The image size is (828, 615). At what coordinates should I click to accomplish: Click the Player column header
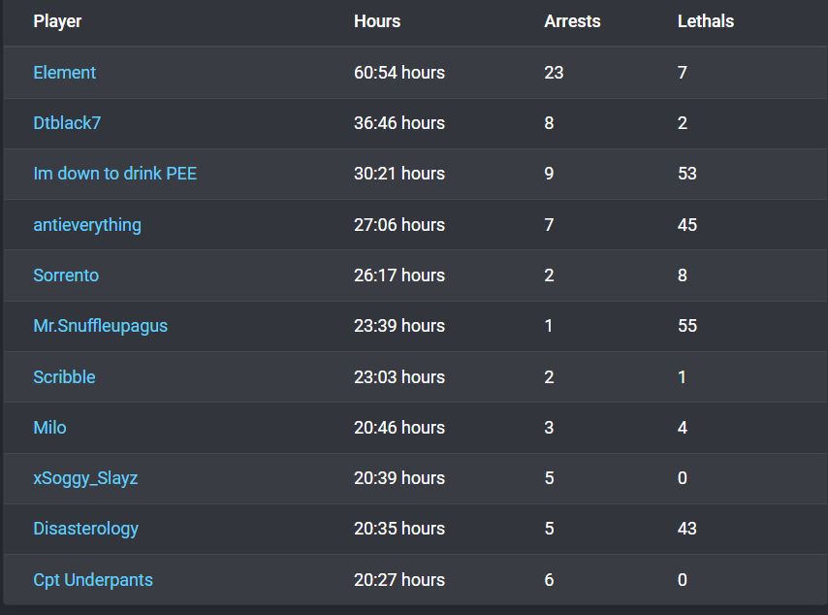click(57, 21)
